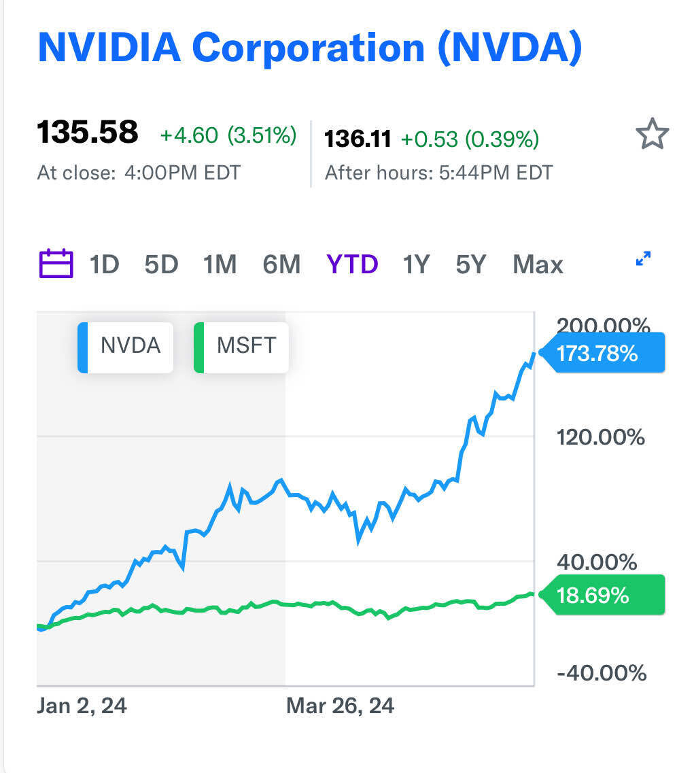Image resolution: width=694 pixels, height=773 pixels.
Task: Click the green MSFT color swatch bar
Action: [x=198, y=347]
